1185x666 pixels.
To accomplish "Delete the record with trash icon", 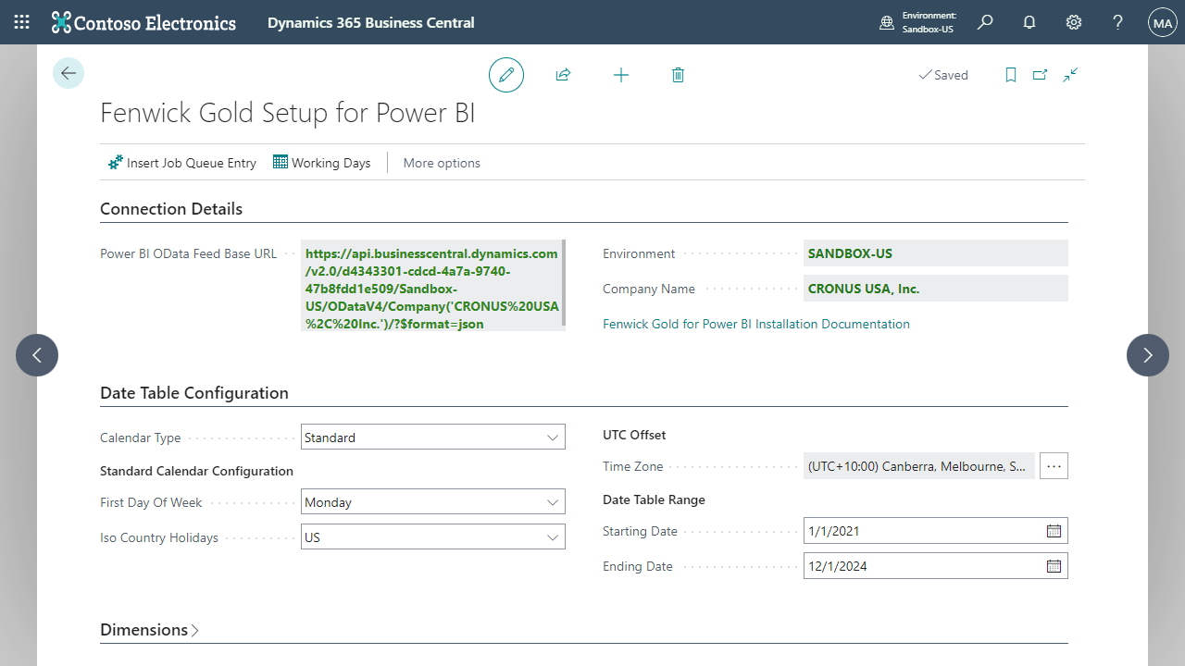I will 678,75.
